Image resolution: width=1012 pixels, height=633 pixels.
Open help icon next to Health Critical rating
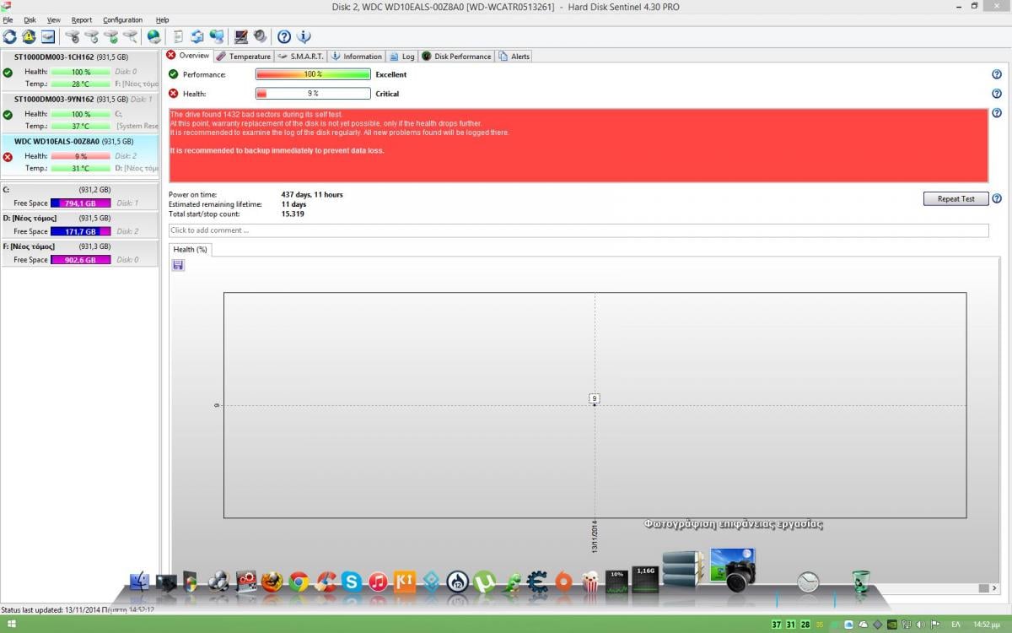coord(997,94)
